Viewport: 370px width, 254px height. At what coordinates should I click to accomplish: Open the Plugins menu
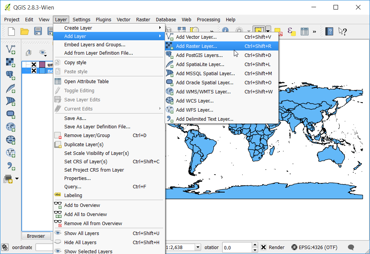[103, 20]
